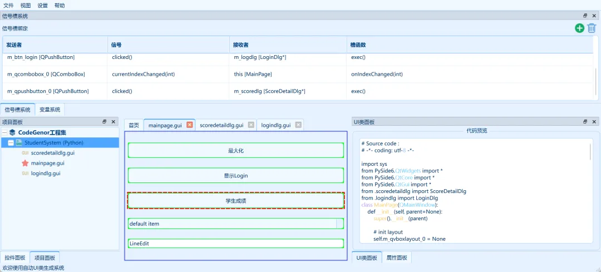Click the this [MainPage] receiver cell
Screen dimensions: 601x272
288,75
